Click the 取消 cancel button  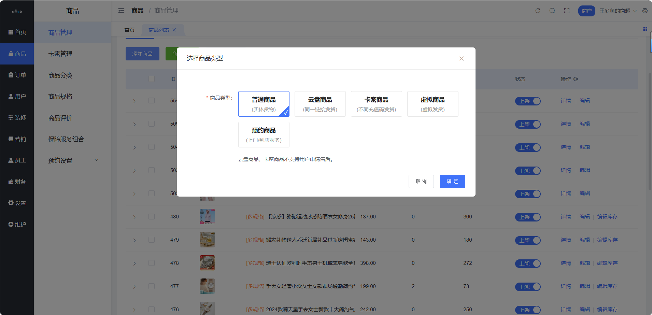click(x=421, y=181)
